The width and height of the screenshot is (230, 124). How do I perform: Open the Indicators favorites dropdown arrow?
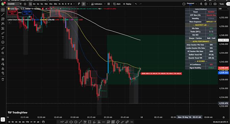pyautogui.click(x=105, y=4)
